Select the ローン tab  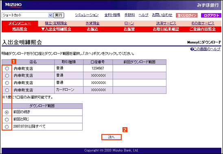(129, 23)
